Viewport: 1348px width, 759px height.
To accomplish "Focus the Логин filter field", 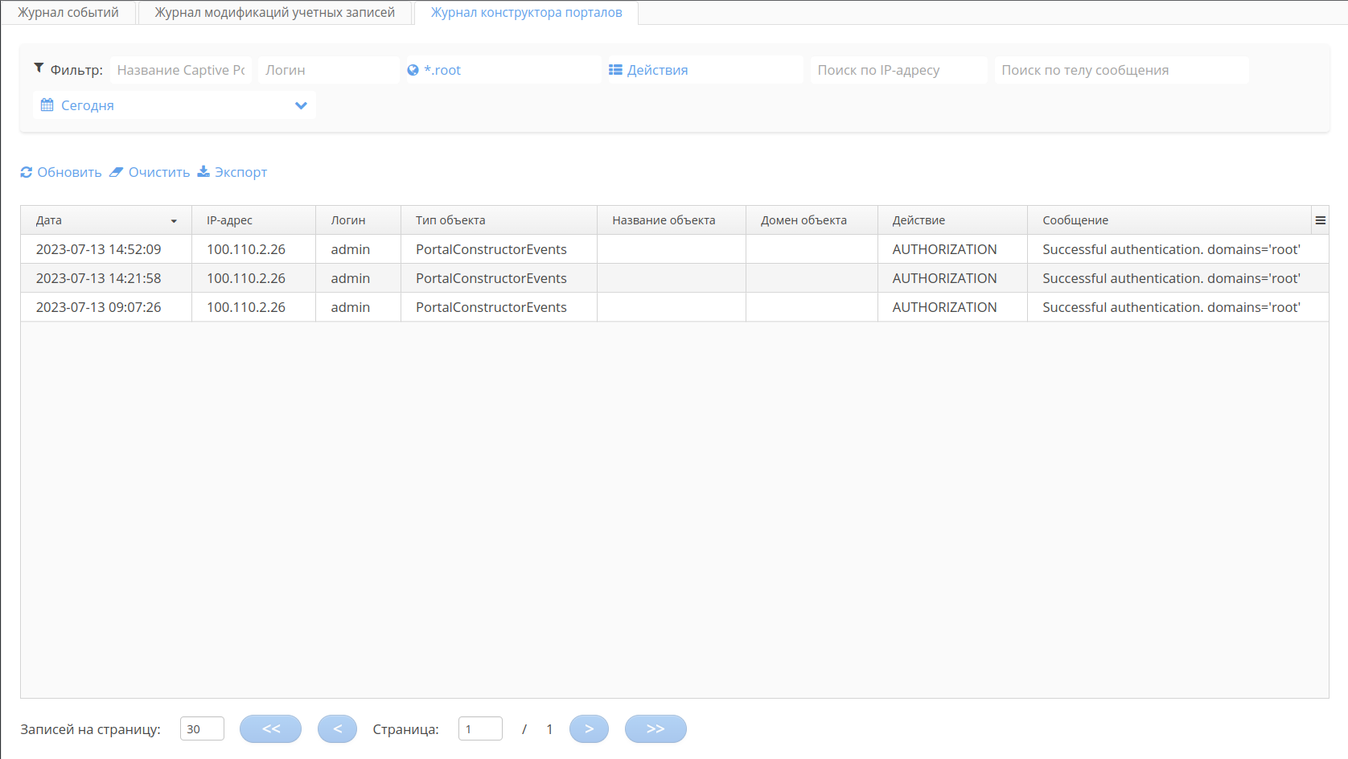I will tap(329, 70).
